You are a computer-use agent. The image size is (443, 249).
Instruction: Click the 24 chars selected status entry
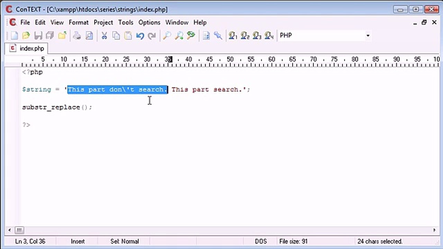380,241
